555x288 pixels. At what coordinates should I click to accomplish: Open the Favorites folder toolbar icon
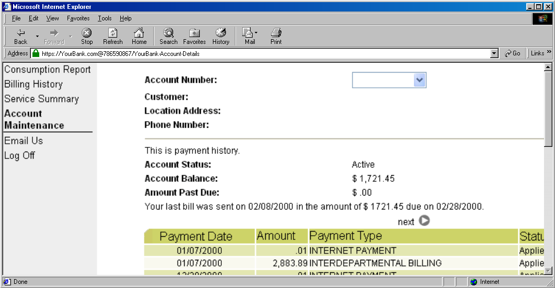pyautogui.click(x=194, y=33)
